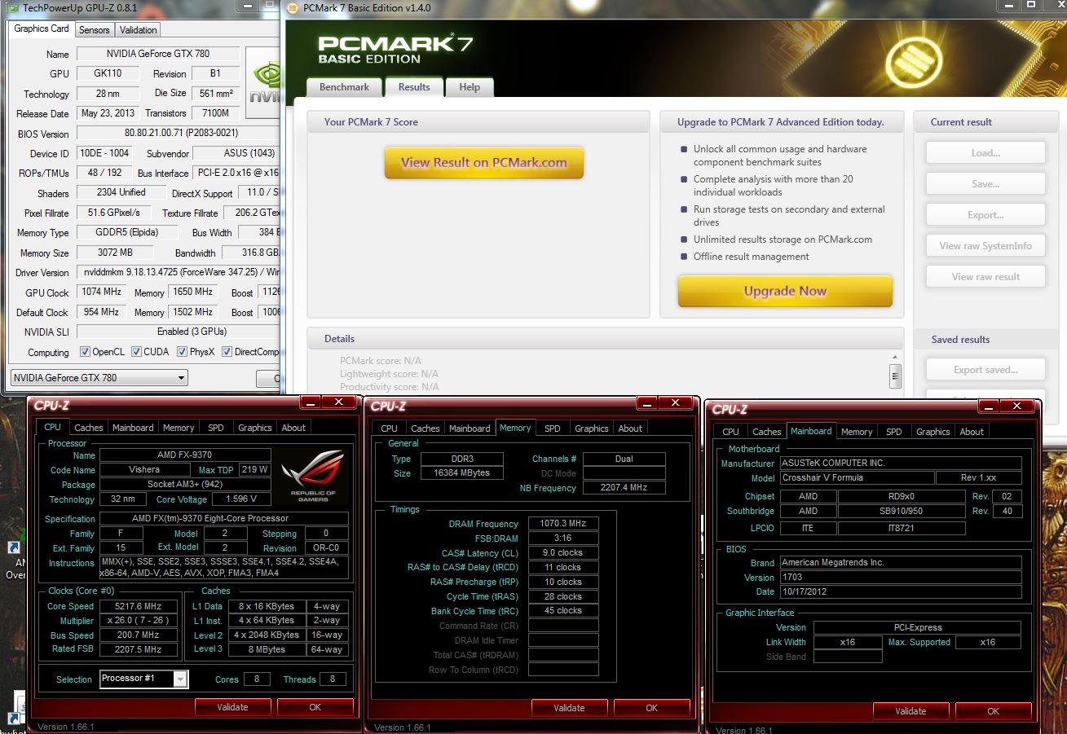Screen dimensions: 1067x734
Task: Switch to the Validation tab in GPU-Z
Action: [x=138, y=30]
